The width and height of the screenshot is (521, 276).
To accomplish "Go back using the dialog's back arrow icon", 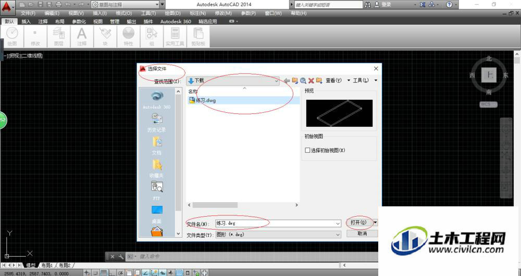I will point(287,81).
